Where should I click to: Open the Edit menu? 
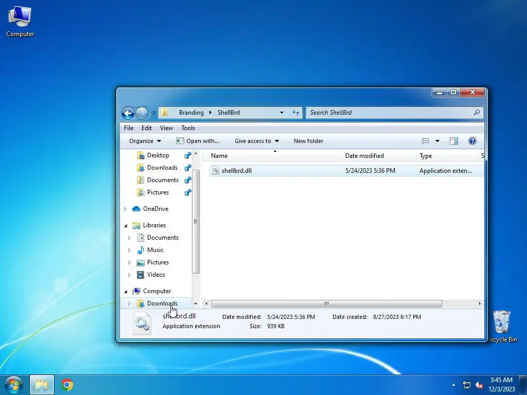click(x=147, y=128)
